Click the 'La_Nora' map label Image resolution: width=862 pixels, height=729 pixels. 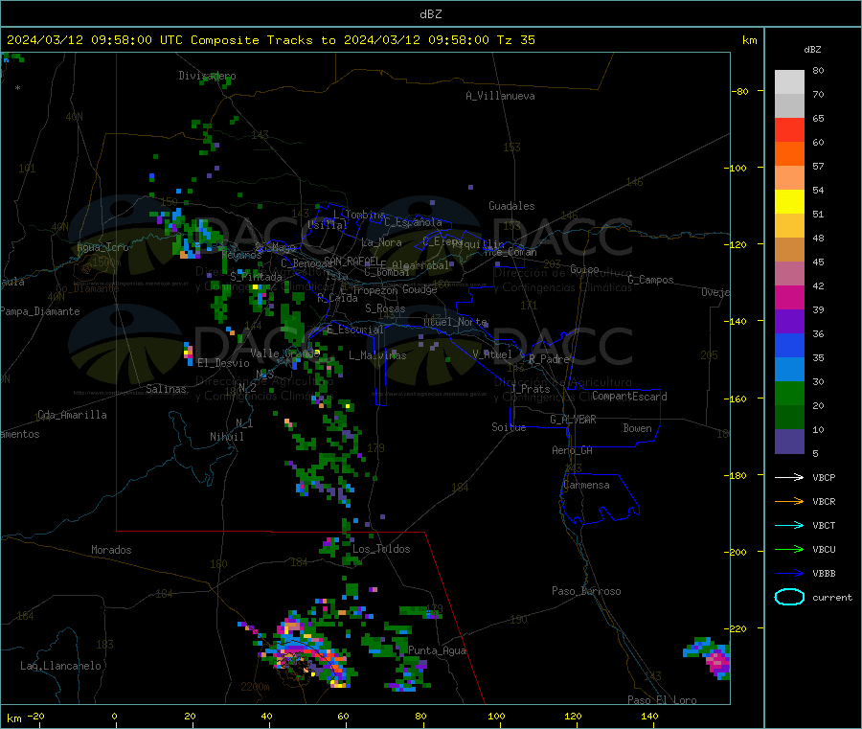tap(381, 242)
